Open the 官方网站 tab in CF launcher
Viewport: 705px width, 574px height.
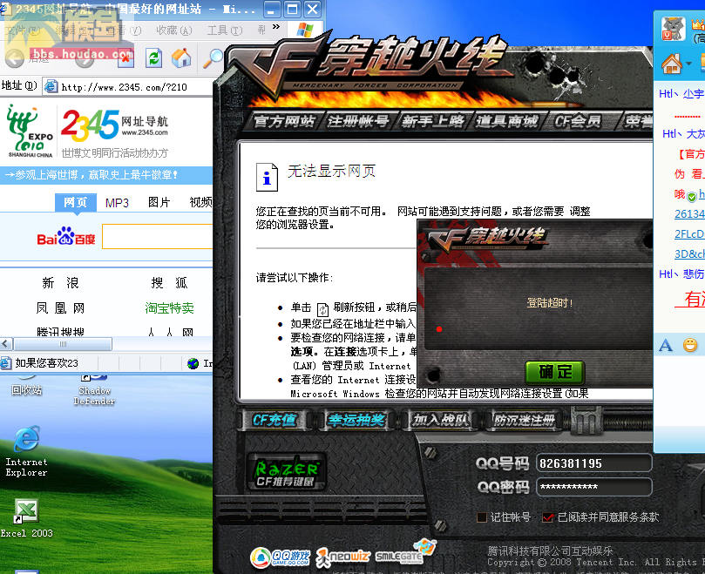click(x=284, y=121)
